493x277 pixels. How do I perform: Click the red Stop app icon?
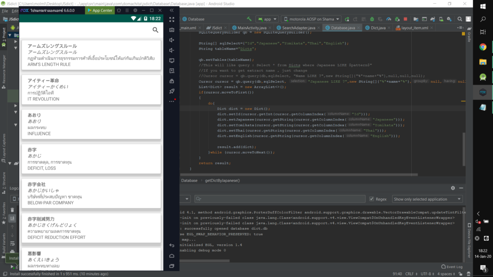[x=406, y=19]
